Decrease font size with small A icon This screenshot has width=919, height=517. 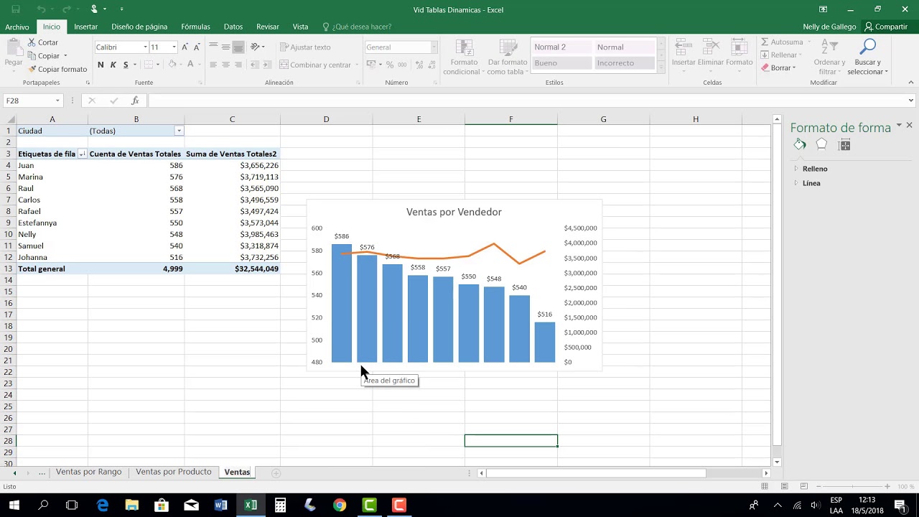[196, 47]
